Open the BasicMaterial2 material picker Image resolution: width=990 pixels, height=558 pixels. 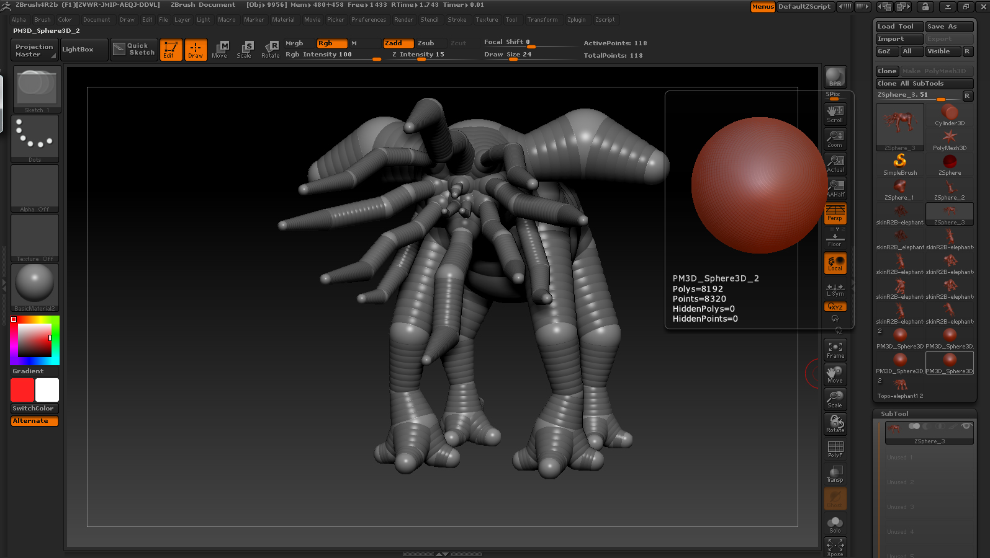pyautogui.click(x=35, y=288)
